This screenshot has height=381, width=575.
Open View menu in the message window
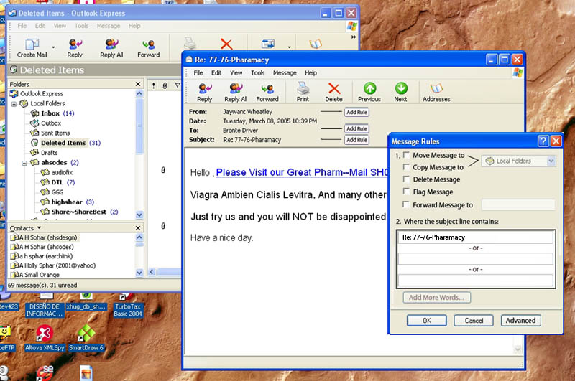click(236, 73)
